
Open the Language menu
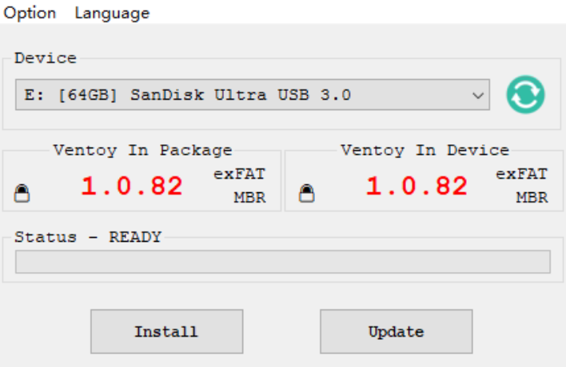pyautogui.click(x=112, y=14)
